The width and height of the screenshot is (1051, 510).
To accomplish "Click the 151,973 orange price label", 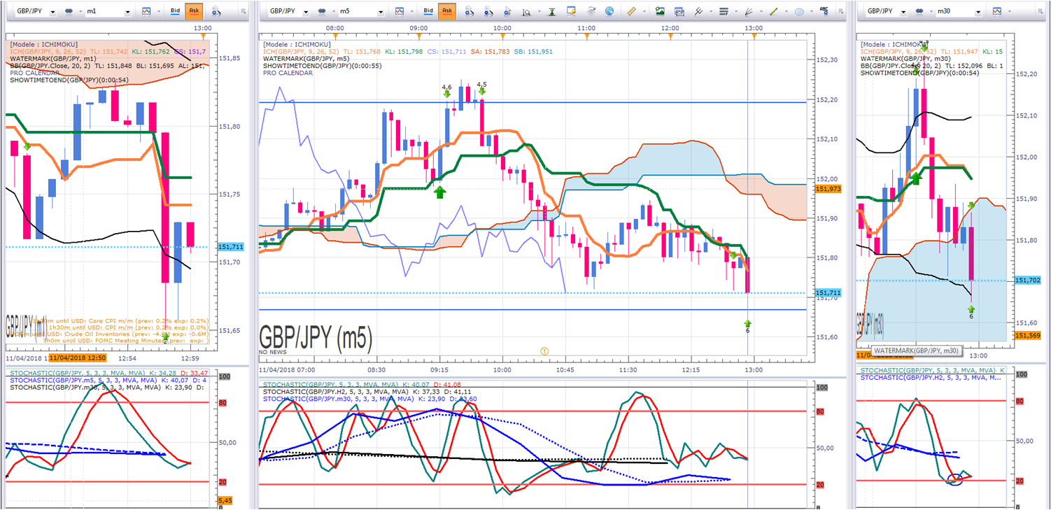I will pyautogui.click(x=828, y=189).
